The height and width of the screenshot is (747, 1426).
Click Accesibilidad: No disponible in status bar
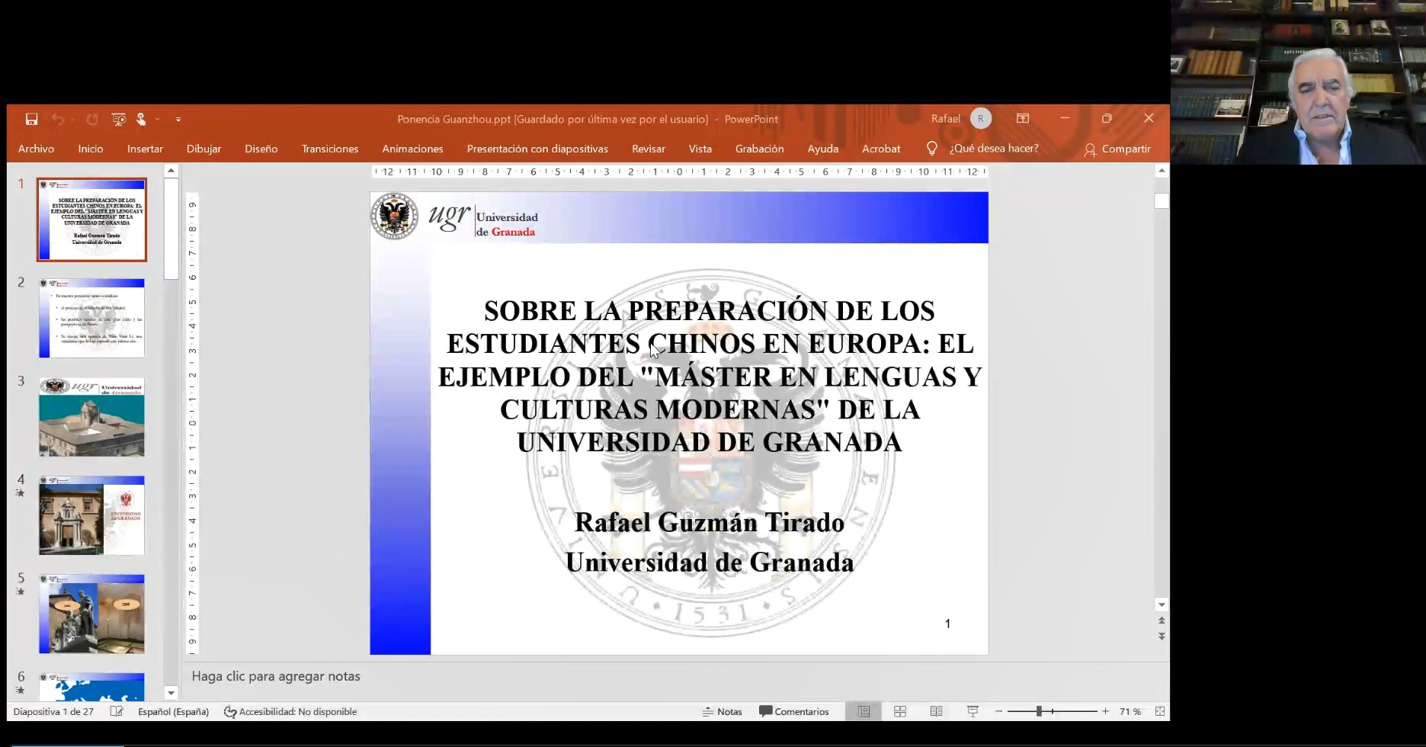[x=290, y=711]
